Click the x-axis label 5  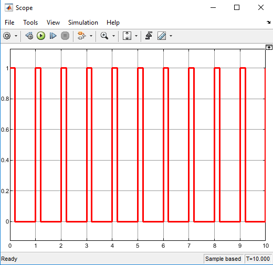click(x=138, y=246)
